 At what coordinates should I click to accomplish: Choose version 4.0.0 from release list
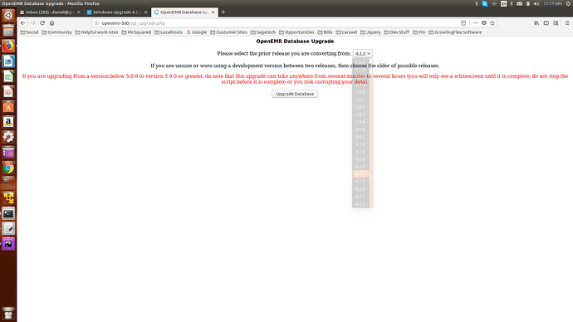coord(360,159)
